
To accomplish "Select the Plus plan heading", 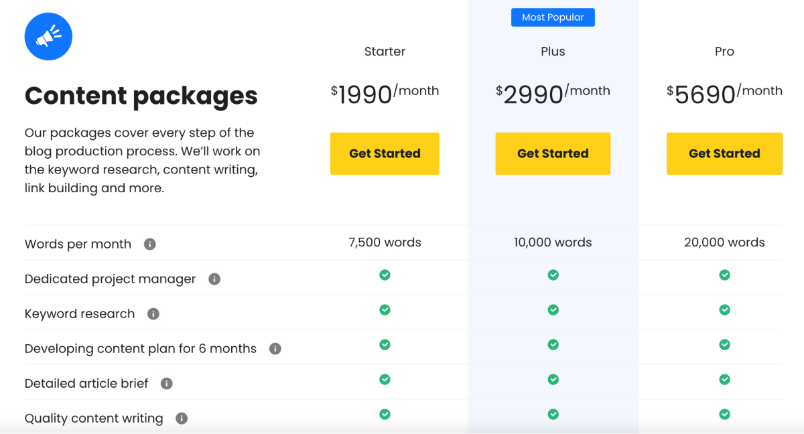I will (x=553, y=52).
